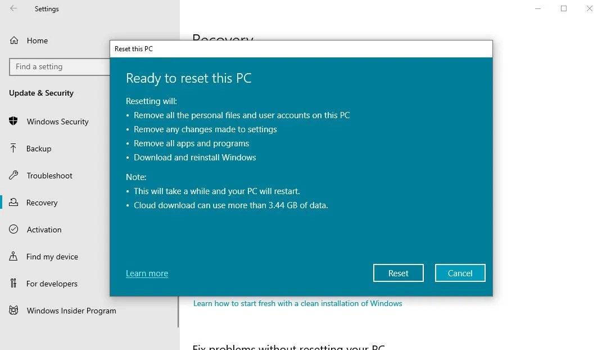Image resolution: width=602 pixels, height=350 pixels.
Task: Click the back arrow in Settings
Action: coord(13,8)
